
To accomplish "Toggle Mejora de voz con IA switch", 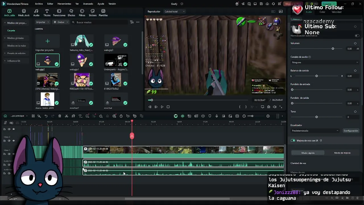I will (293, 140).
